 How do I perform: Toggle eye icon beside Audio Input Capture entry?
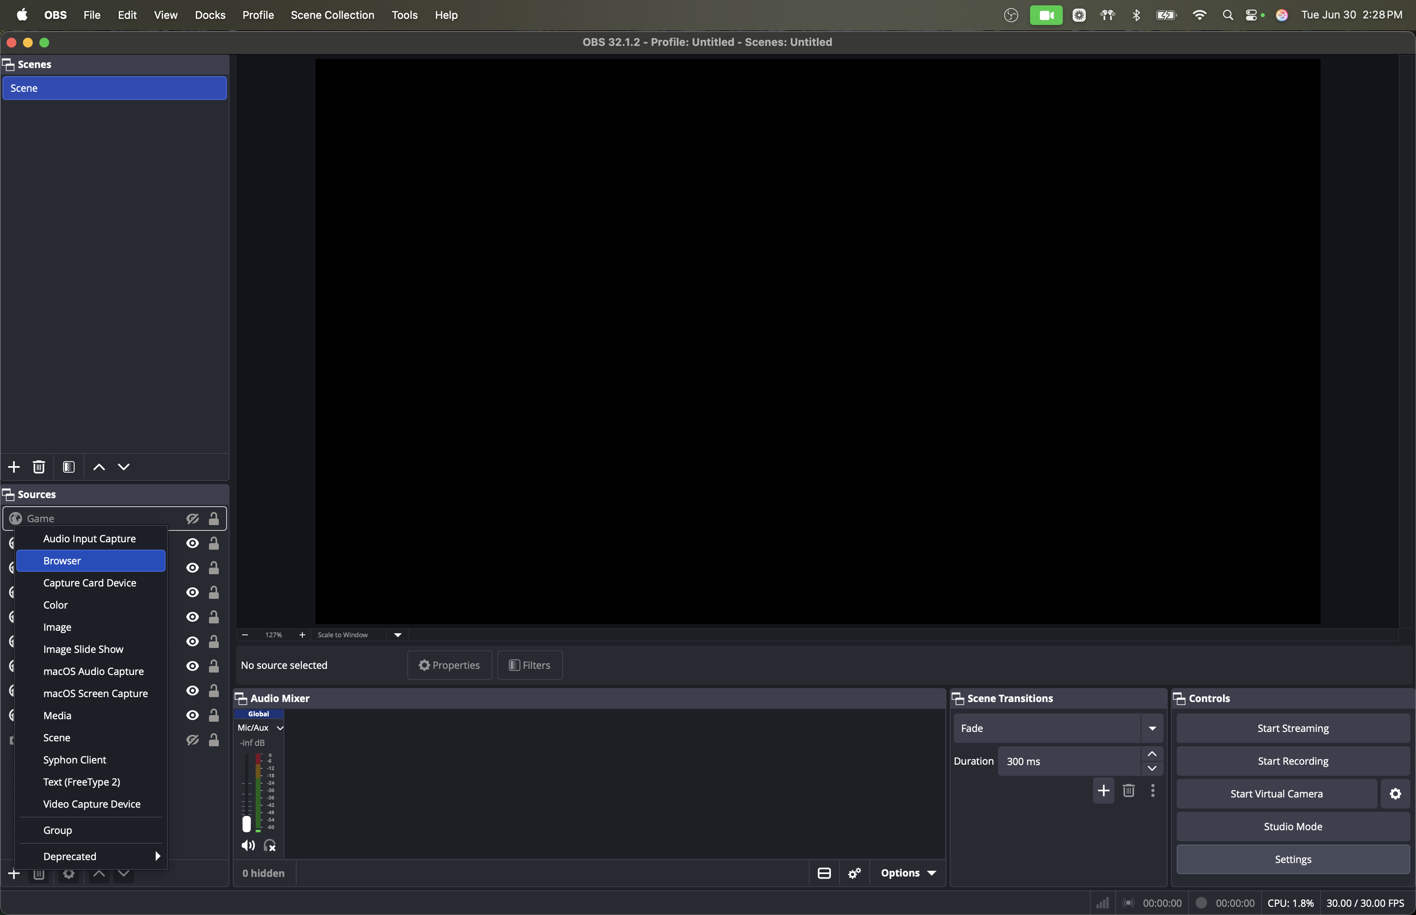[193, 543]
